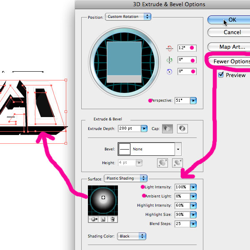Click the 3D Extrude & Bevel Options title bar
Viewport: 250px width, 250px height.
pos(162,4)
